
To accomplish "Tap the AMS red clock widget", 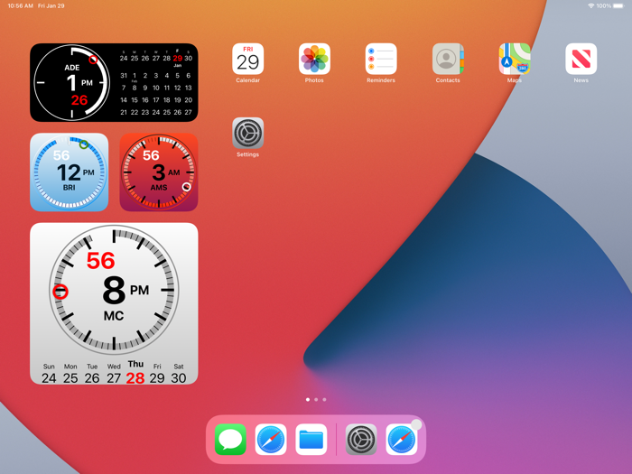I will pos(159,172).
